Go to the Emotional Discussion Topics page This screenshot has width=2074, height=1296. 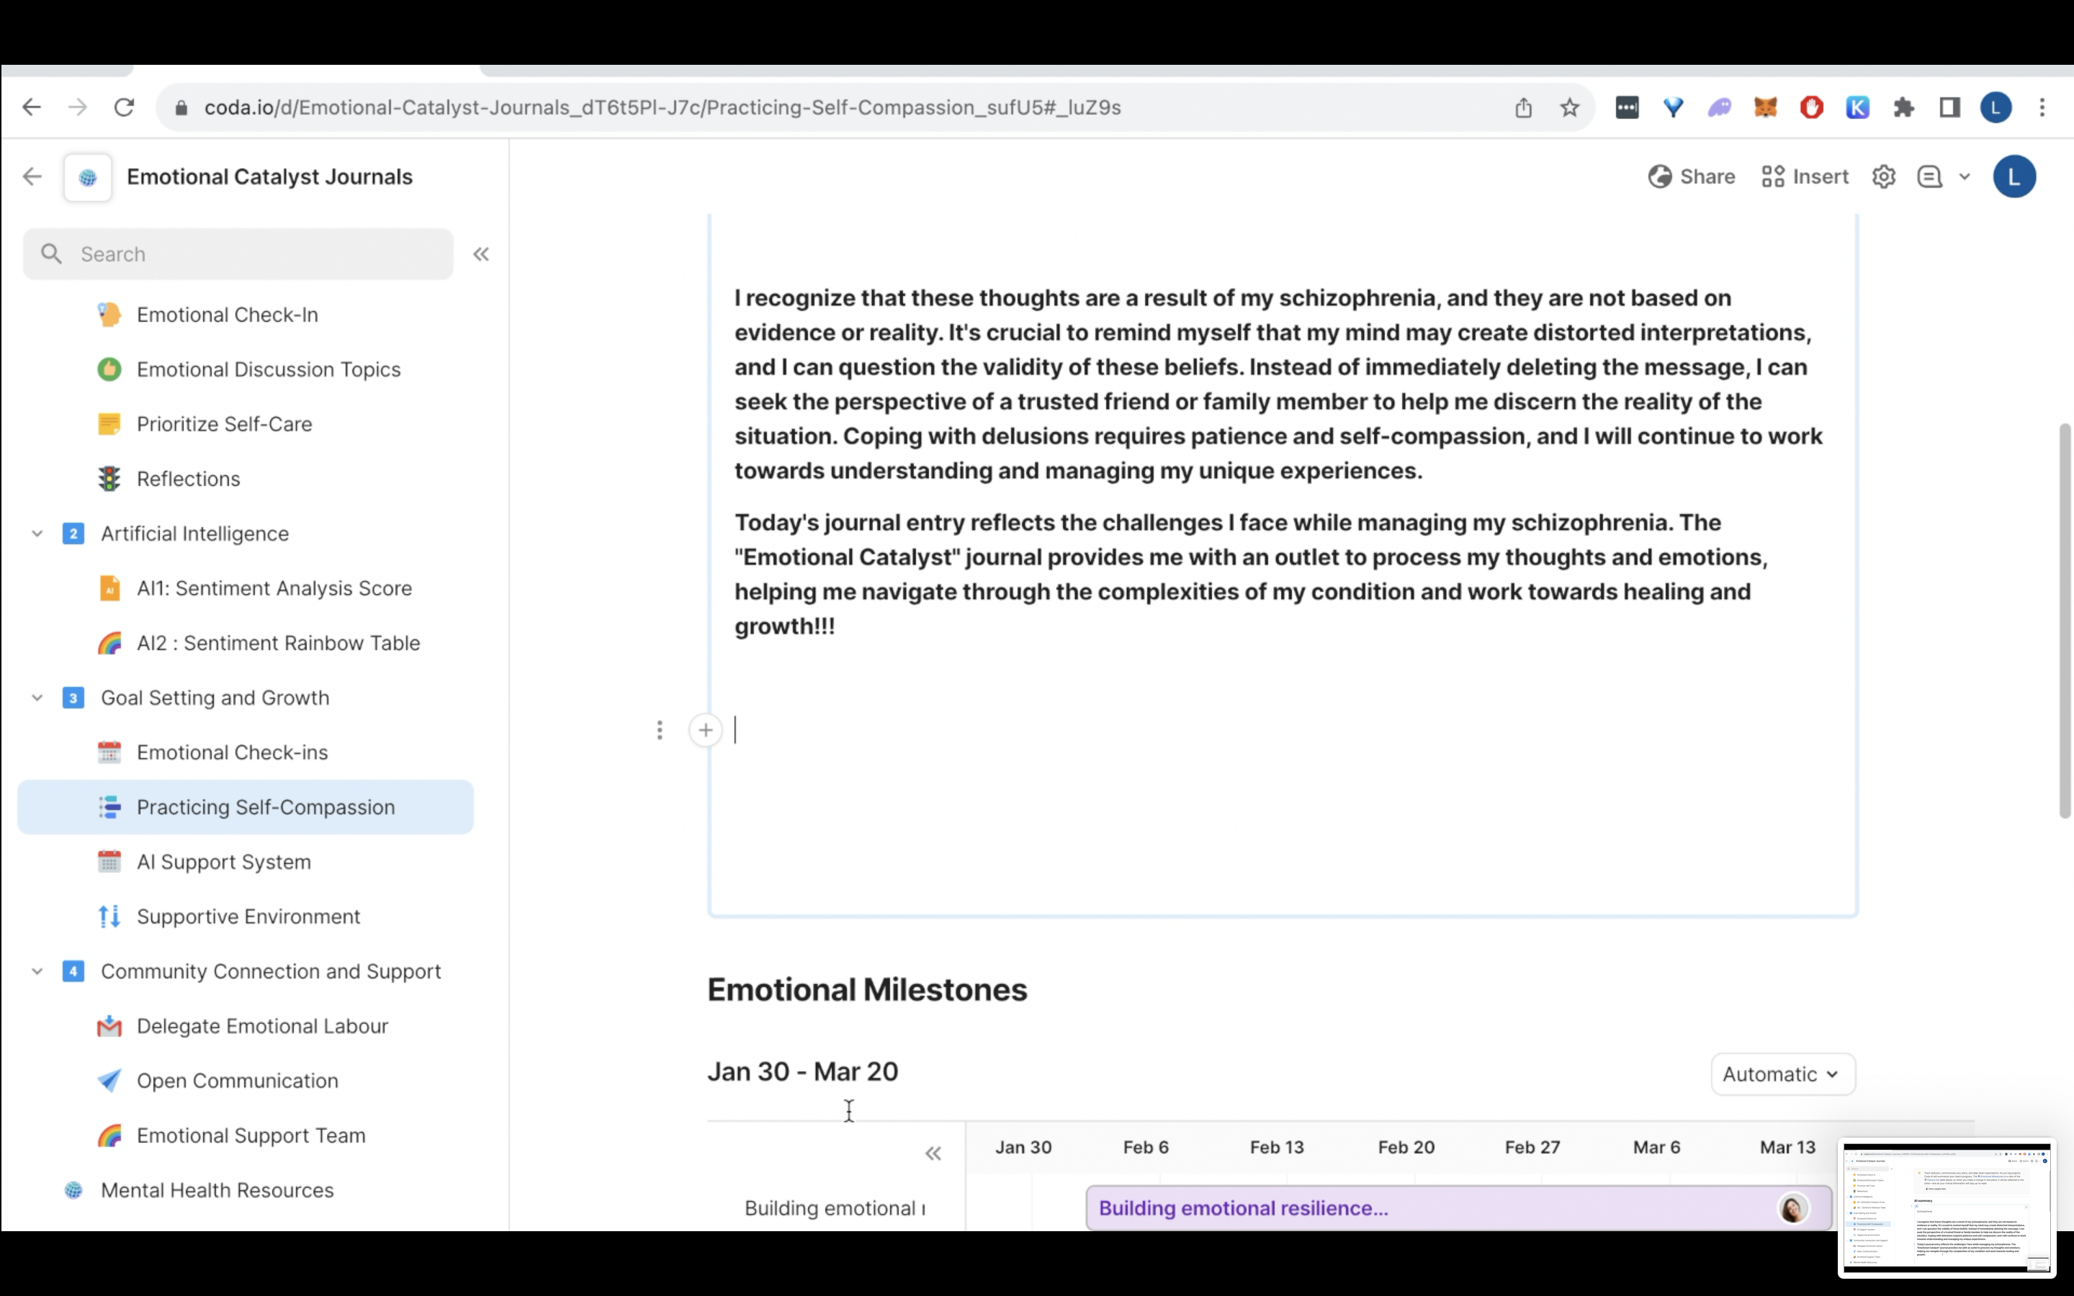pyautogui.click(x=267, y=369)
